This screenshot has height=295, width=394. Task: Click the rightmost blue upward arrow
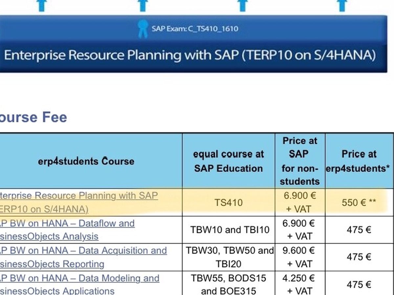(342, 6)
